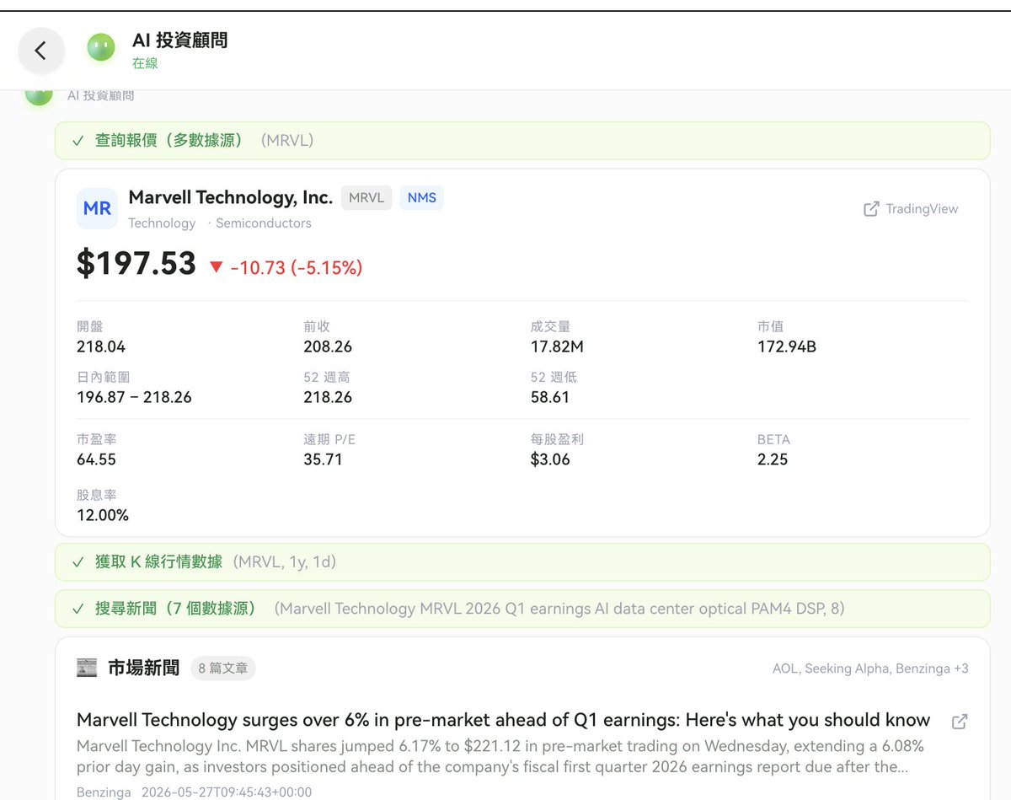The image size is (1011, 800).
Task: Select the MRVL ticker tag
Action: coord(366,197)
